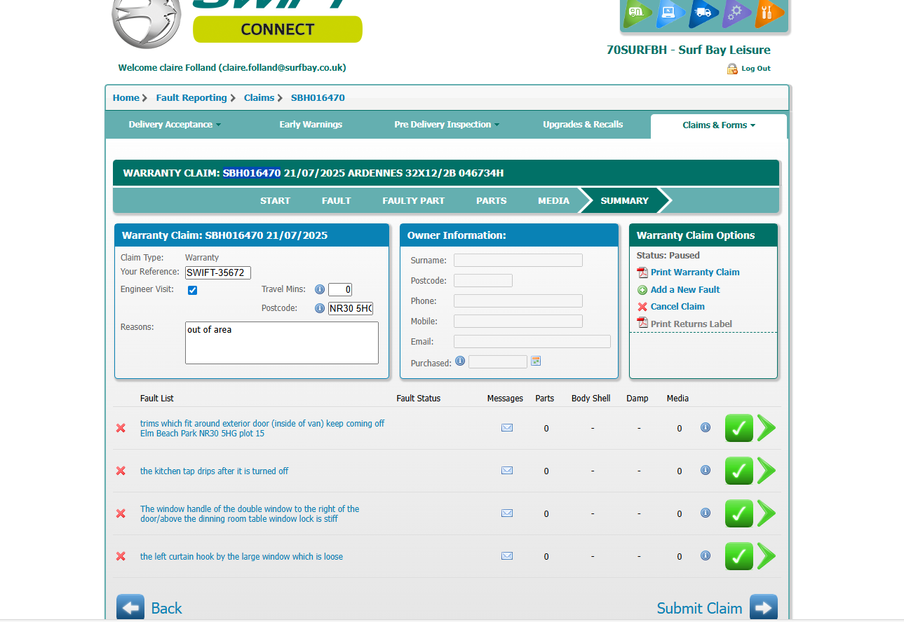
Task: Expand the Pre Delivery Inspection menu
Action: (x=447, y=125)
